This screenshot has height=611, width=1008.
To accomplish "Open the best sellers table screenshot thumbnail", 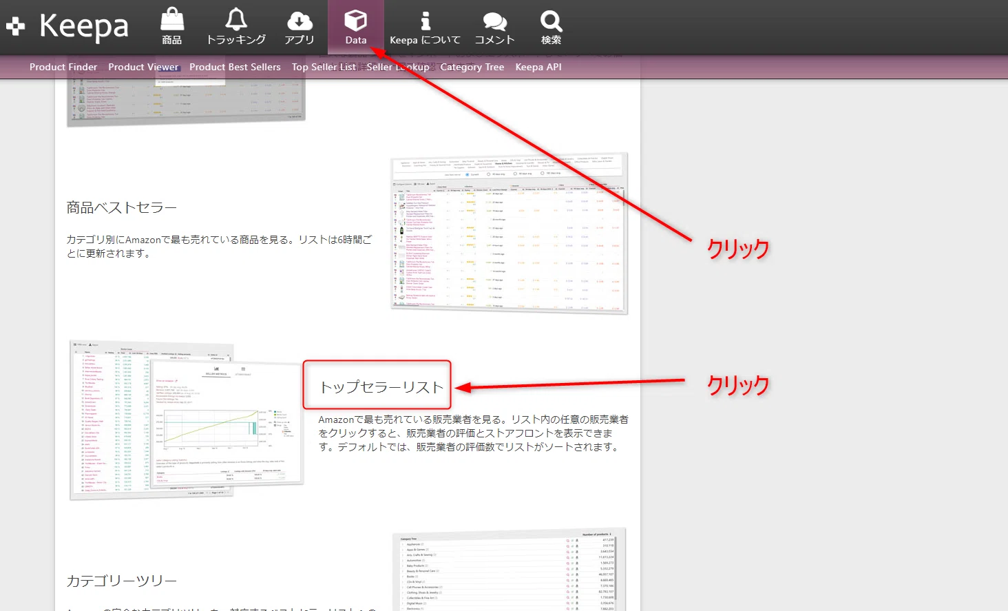I will (510, 234).
